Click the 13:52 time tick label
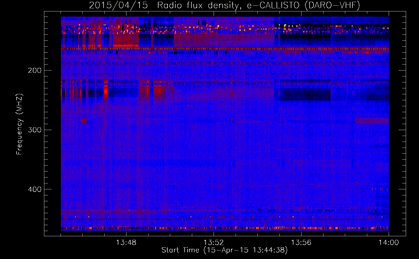The width and height of the screenshot is (419, 259). coord(214,243)
